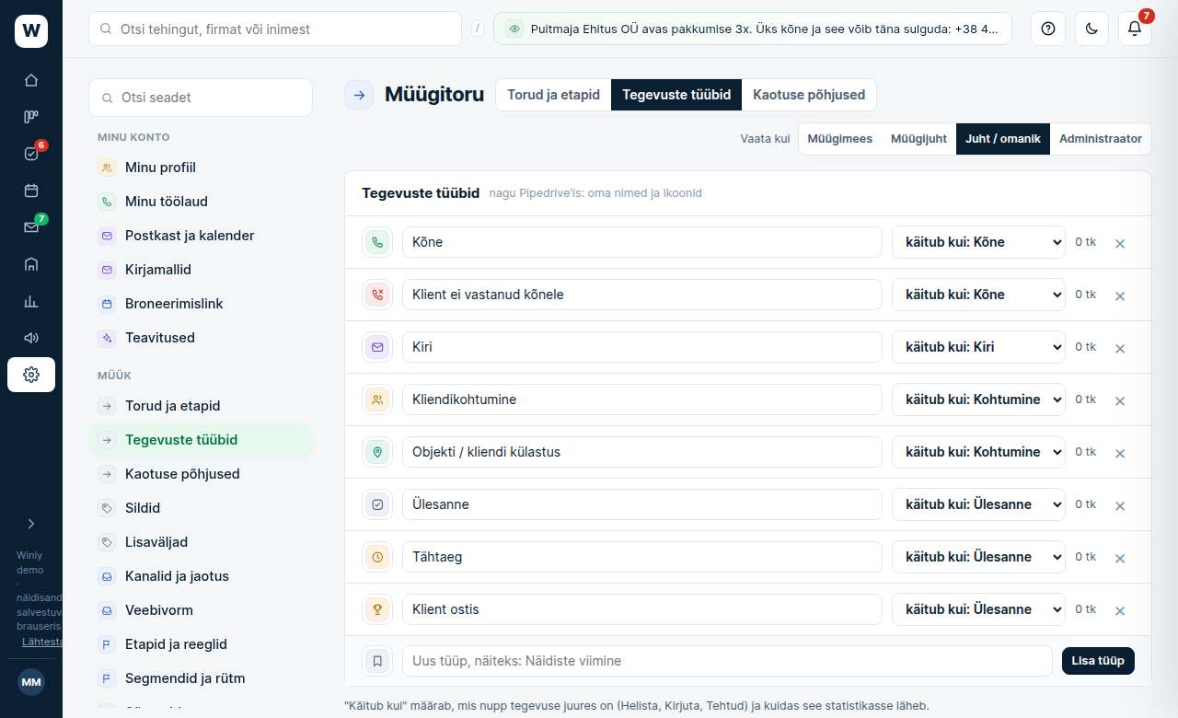Open the Pultmaja Ehitus OÜ notification banner
The image size is (1178, 718).
753,29
